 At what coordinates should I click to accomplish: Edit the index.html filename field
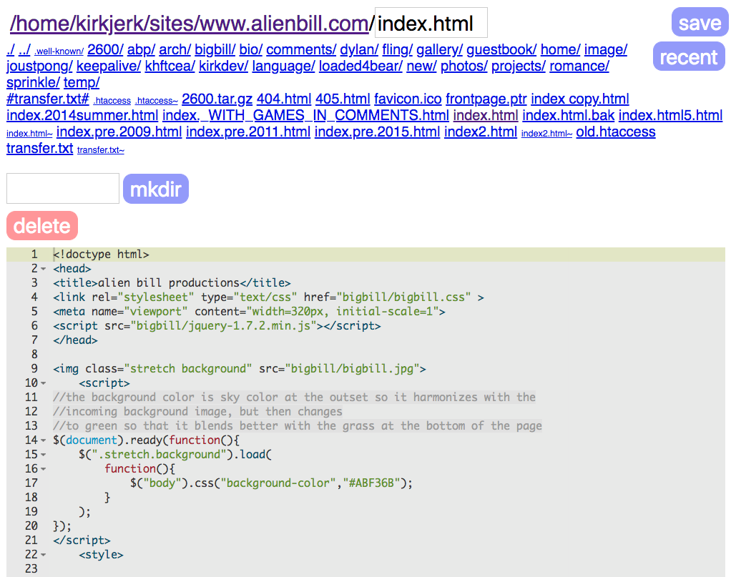pyautogui.click(x=431, y=22)
